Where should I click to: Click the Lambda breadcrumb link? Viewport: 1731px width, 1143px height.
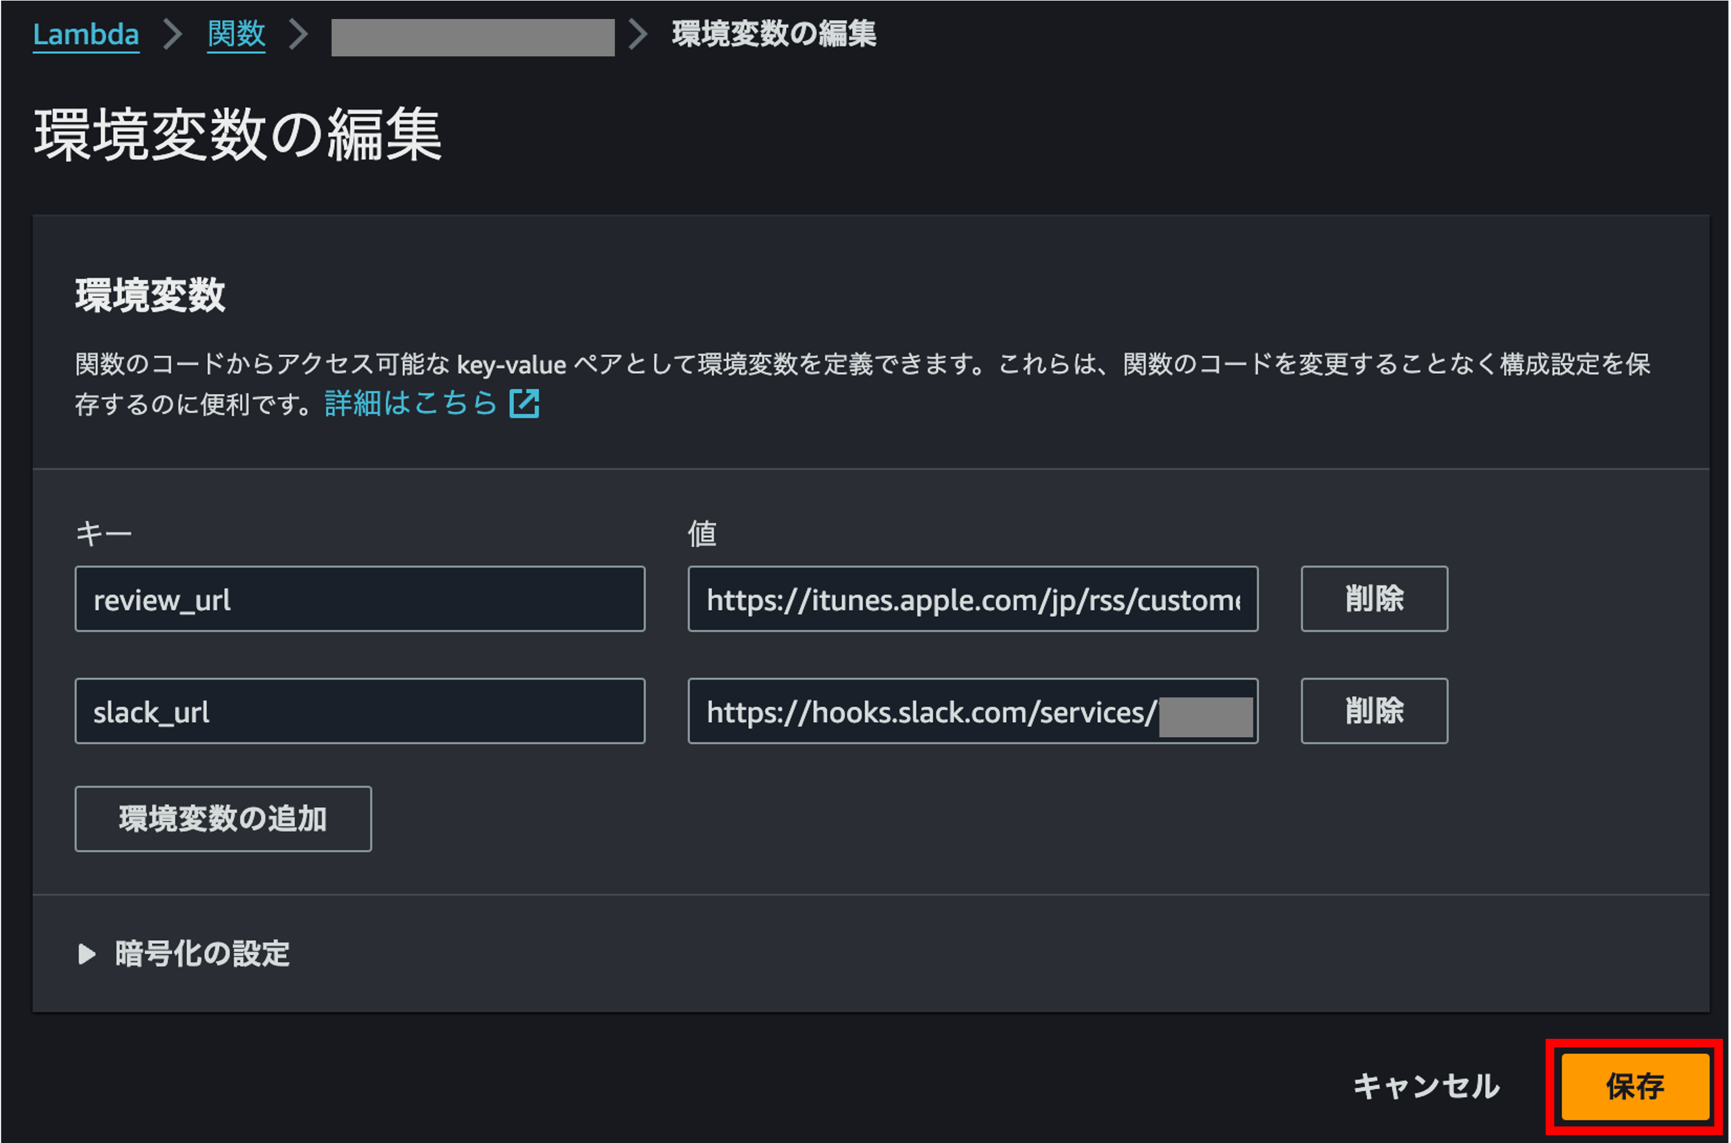tap(86, 34)
